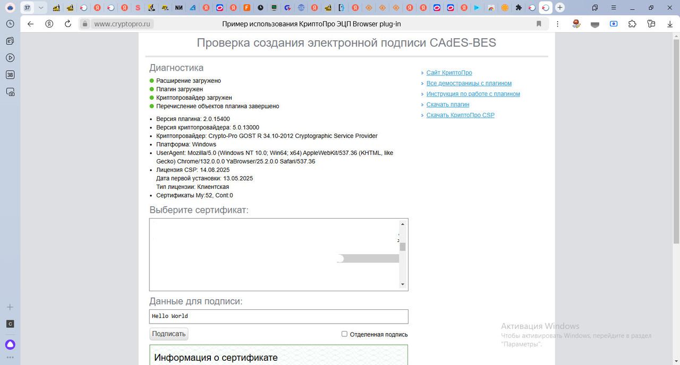Screen dimensions: 680x365
Task: Click the address www.cryptopro.ru
Action: [x=123, y=24]
